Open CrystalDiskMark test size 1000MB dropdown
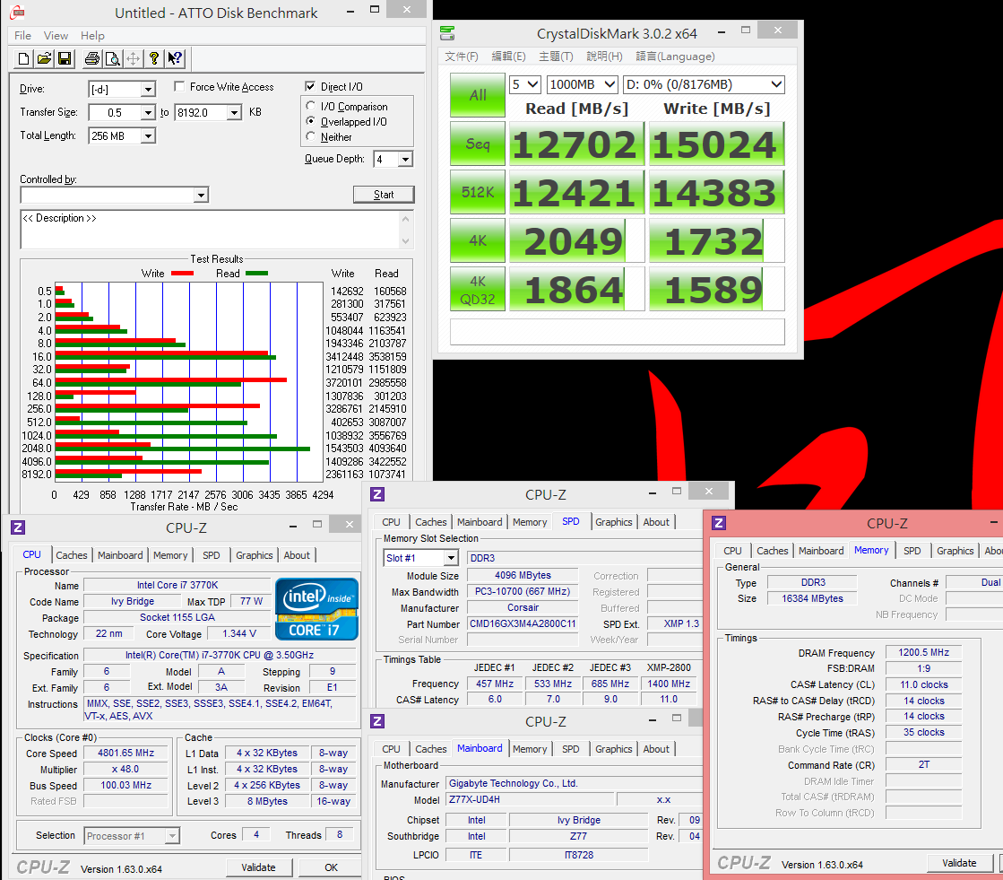Viewport: 1003px width, 880px height. (x=583, y=85)
